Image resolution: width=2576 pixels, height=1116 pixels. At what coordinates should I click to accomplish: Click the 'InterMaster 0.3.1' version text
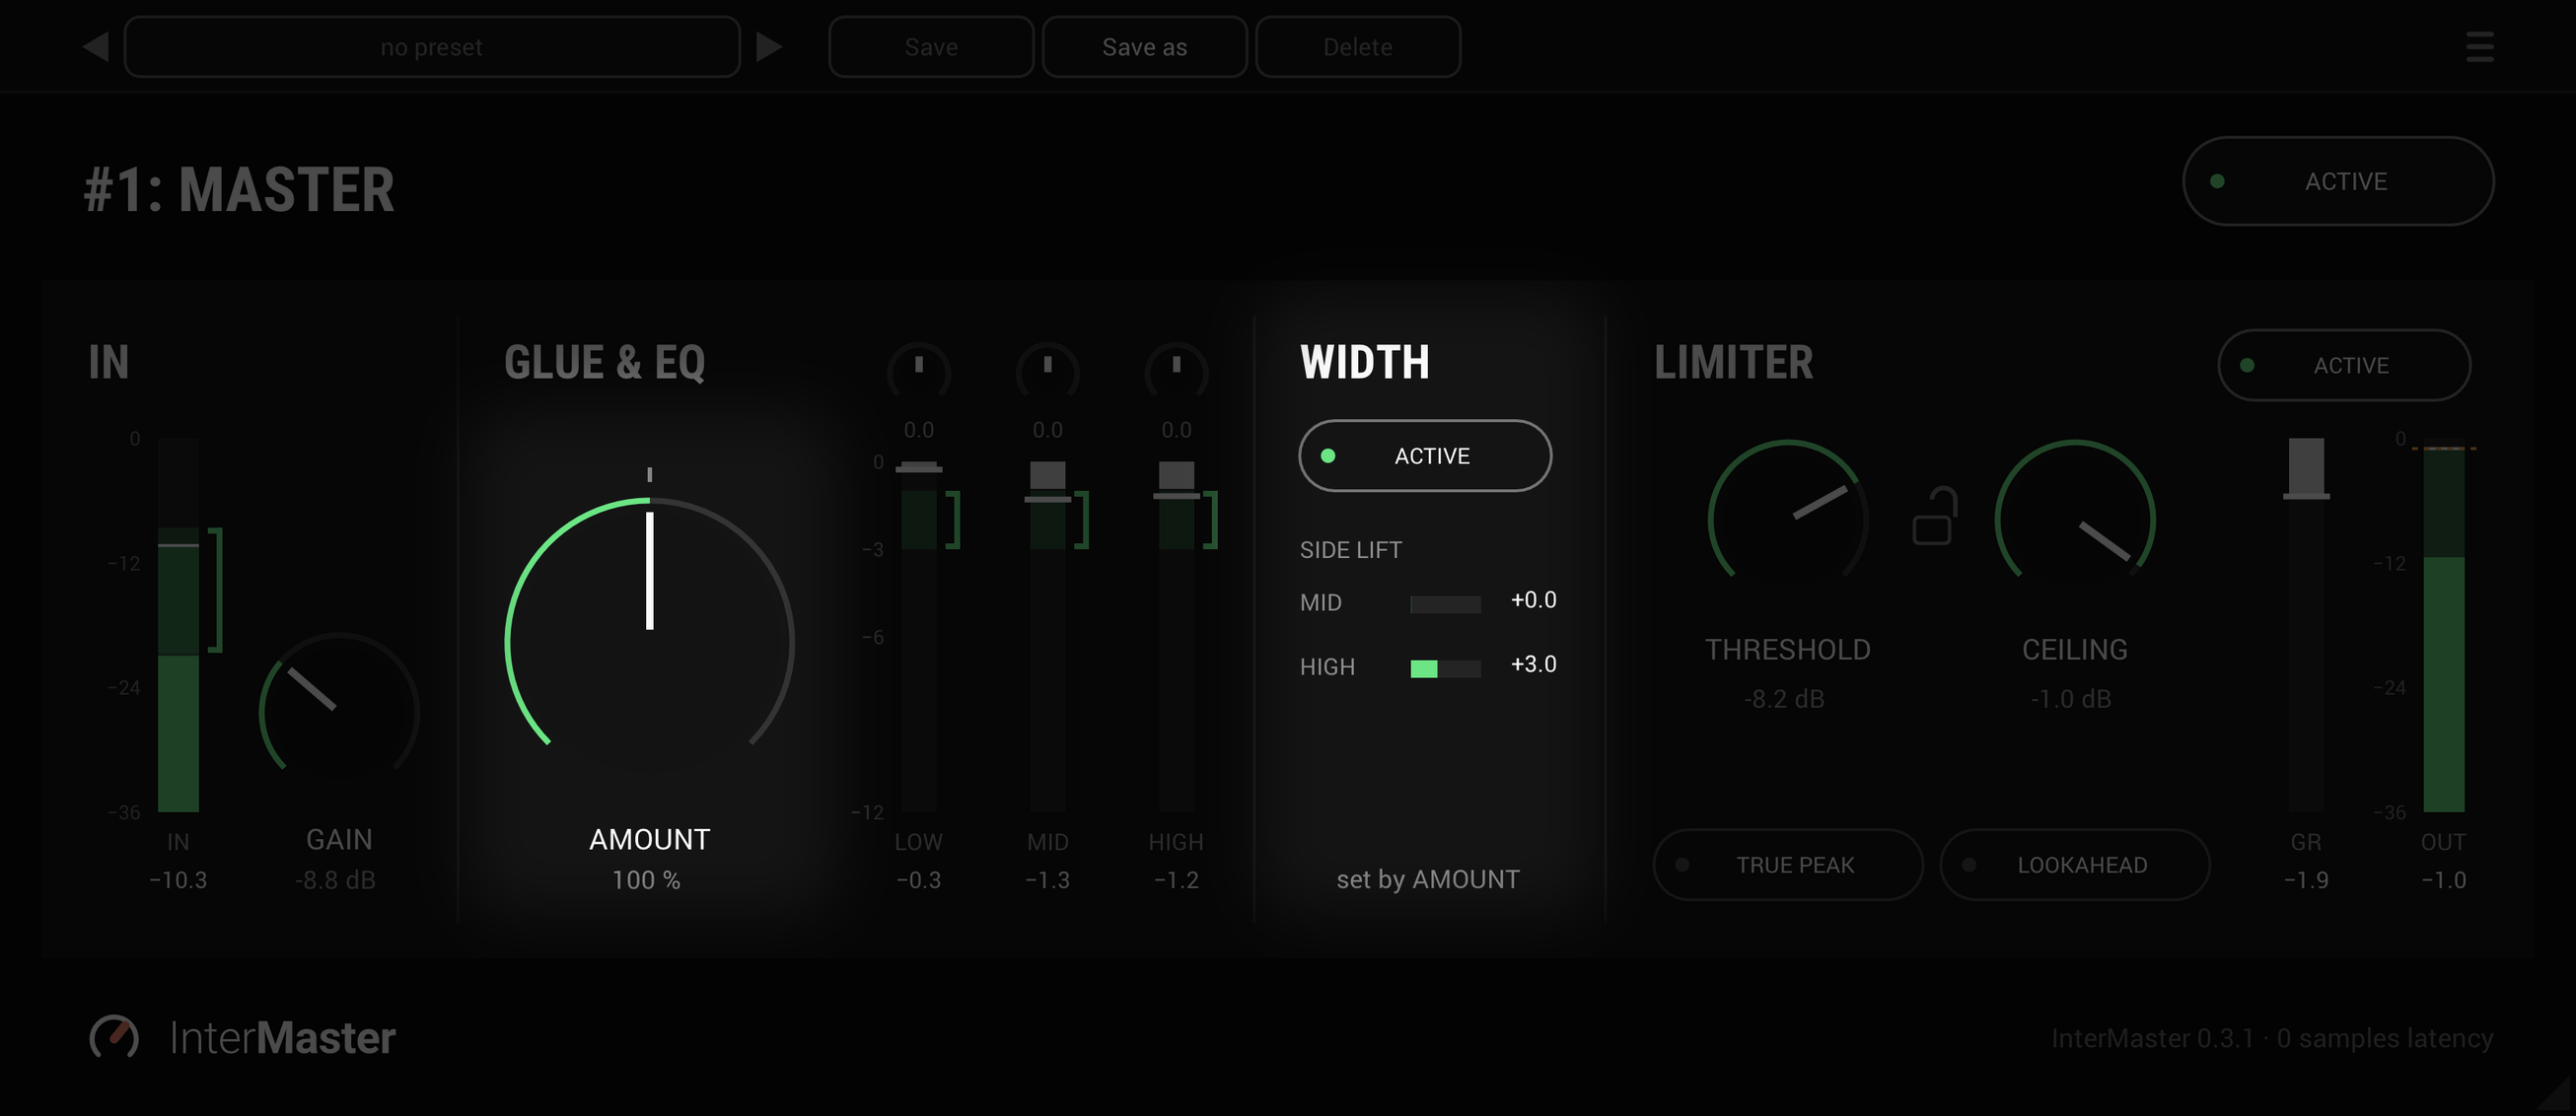[2152, 1038]
